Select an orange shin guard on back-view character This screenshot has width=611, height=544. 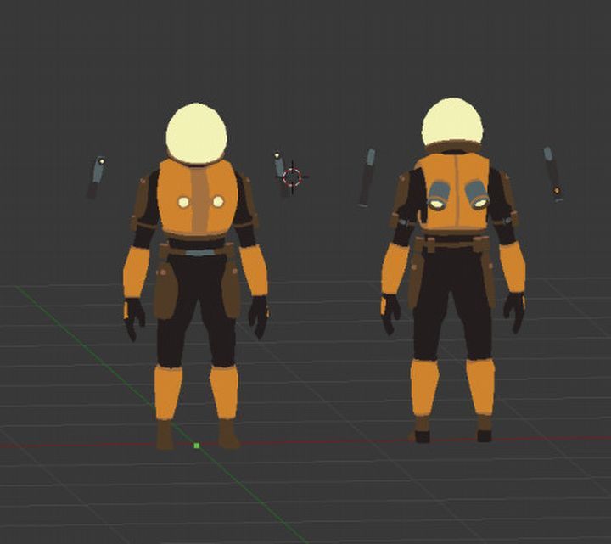[x=424, y=386]
